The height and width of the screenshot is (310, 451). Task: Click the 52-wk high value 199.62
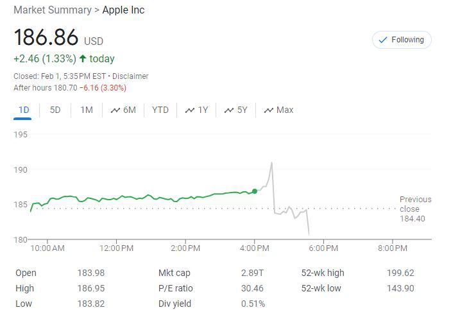400,273
